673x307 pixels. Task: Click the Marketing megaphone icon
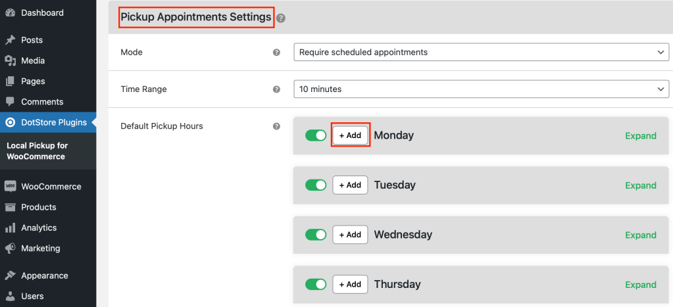point(11,248)
